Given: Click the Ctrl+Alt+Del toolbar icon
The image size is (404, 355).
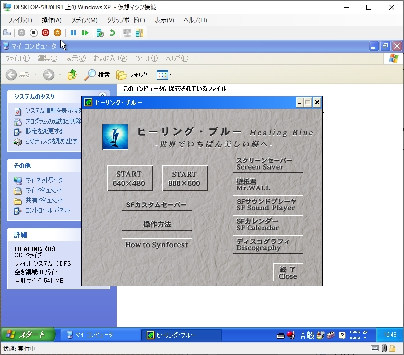Looking at the screenshot, I should pos(7,33).
